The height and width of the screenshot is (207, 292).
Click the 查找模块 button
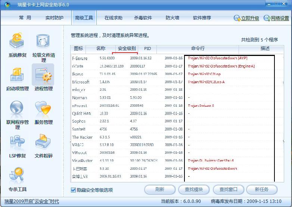pos(194,189)
